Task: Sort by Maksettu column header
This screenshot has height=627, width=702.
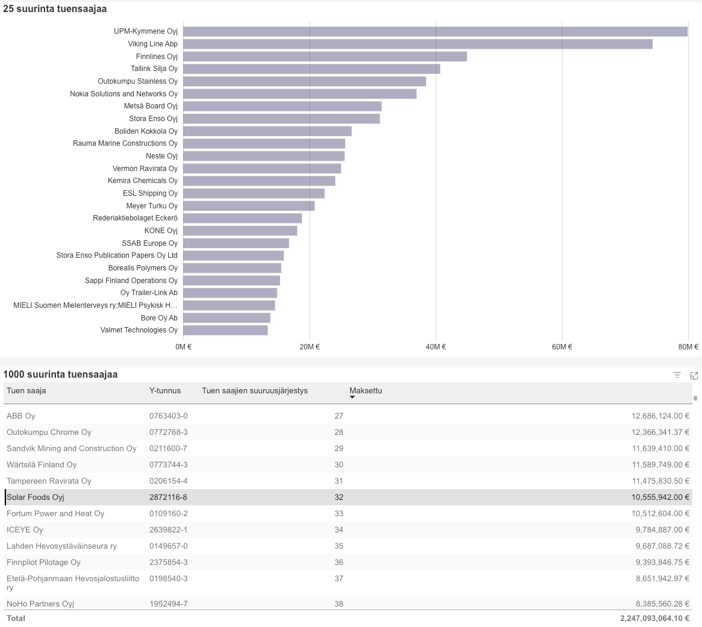Action: pyautogui.click(x=366, y=391)
